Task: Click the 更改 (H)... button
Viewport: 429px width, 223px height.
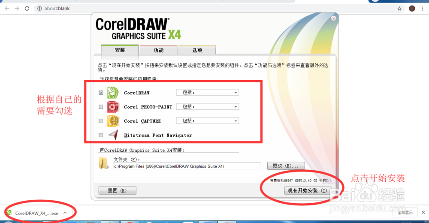Action: [286, 166]
